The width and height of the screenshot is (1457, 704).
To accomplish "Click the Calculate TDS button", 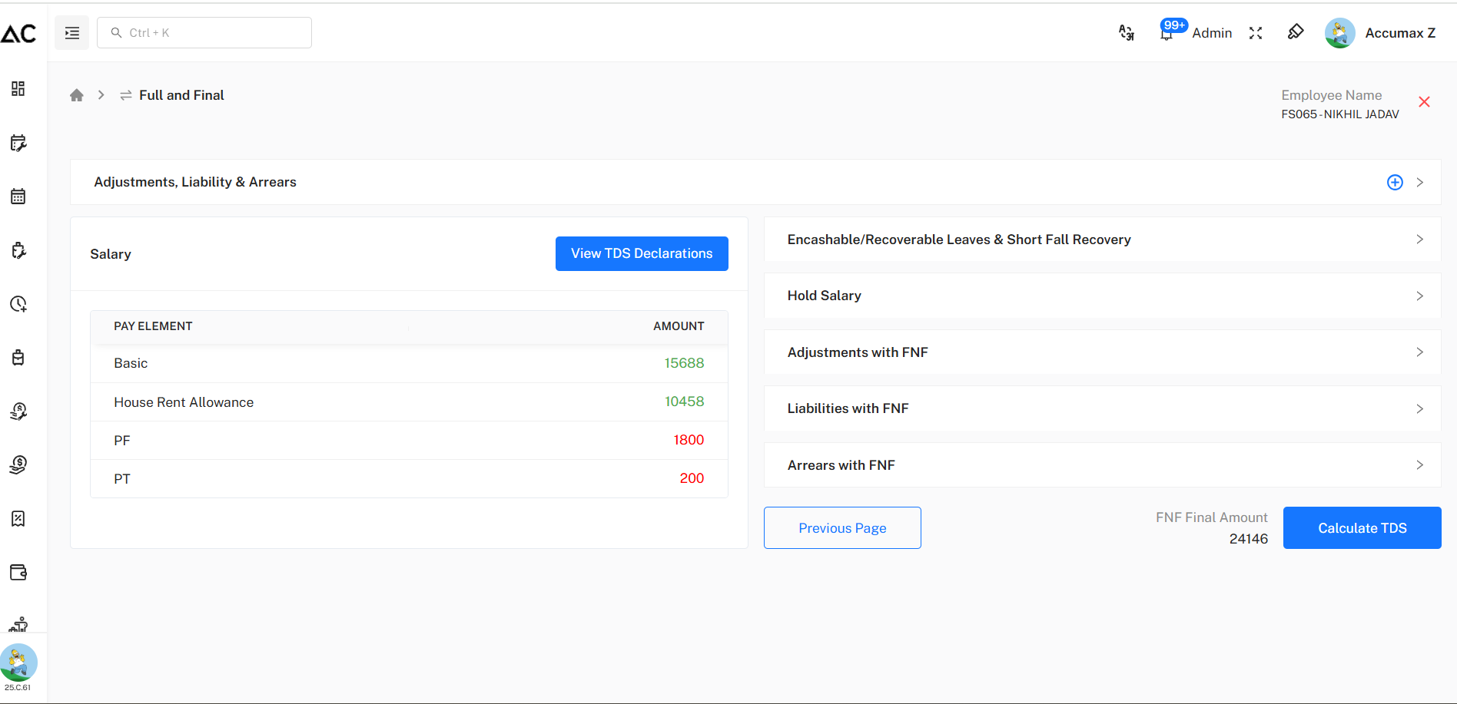I will pyautogui.click(x=1362, y=528).
